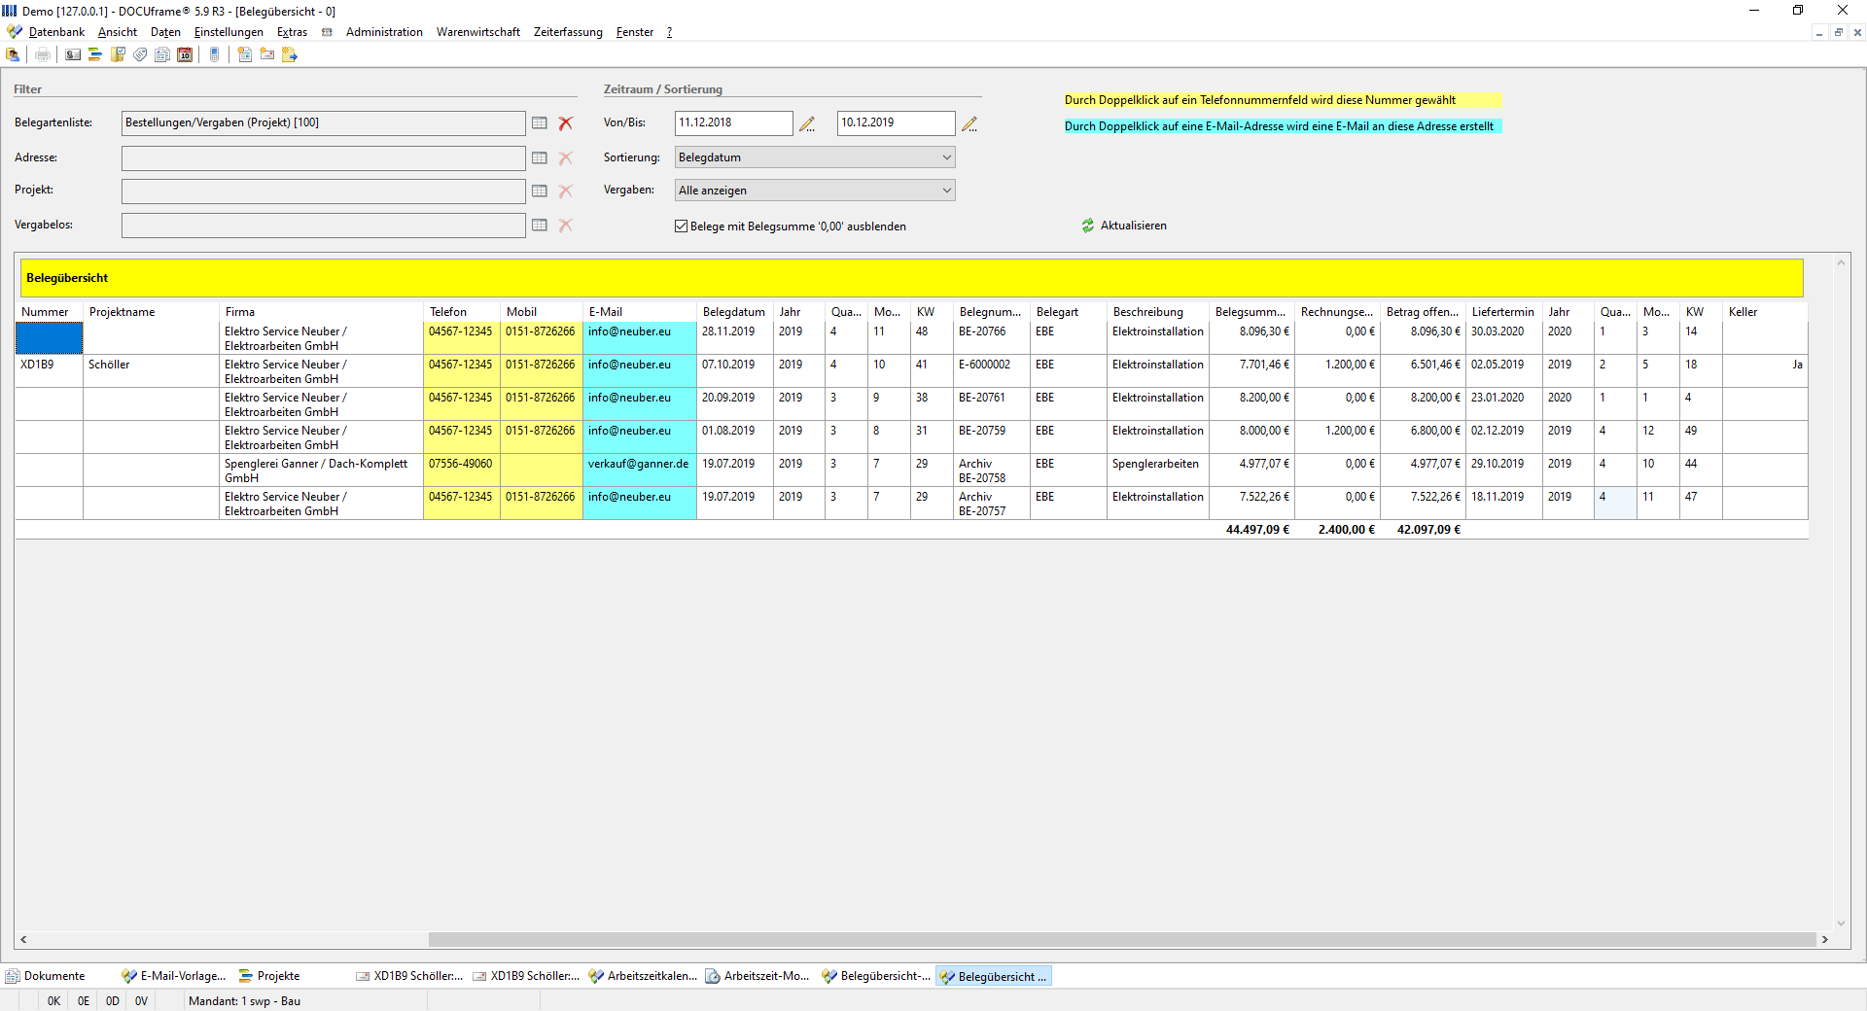
Task: Clear the Vergabelos filter field
Action: [x=566, y=226]
